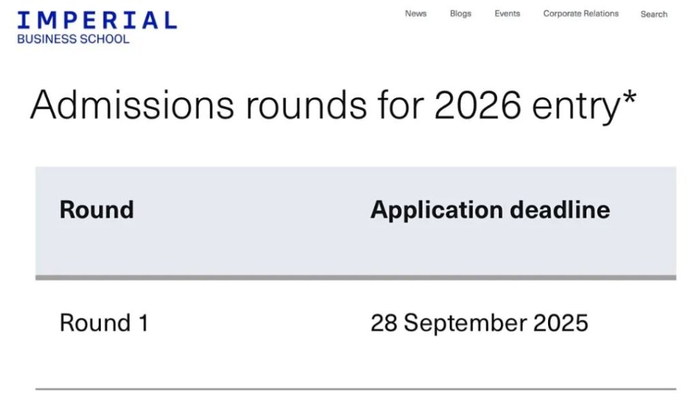Open the News page
The height and width of the screenshot is (394, 698).
[416, 14]
